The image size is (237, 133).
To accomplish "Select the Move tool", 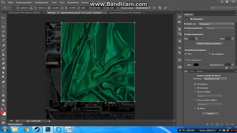I will click(x=3, y=18).
